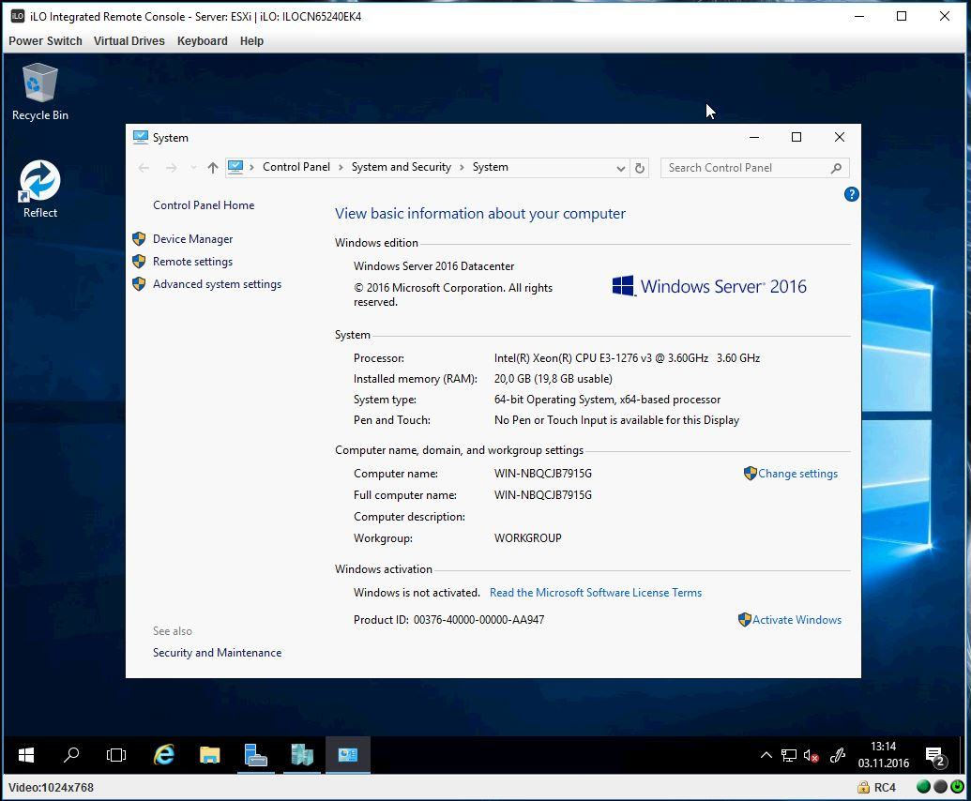Viewport: 971px width, 801px height.
Task: Open Security and Maintenance link
Action: (x=217, y=653)
